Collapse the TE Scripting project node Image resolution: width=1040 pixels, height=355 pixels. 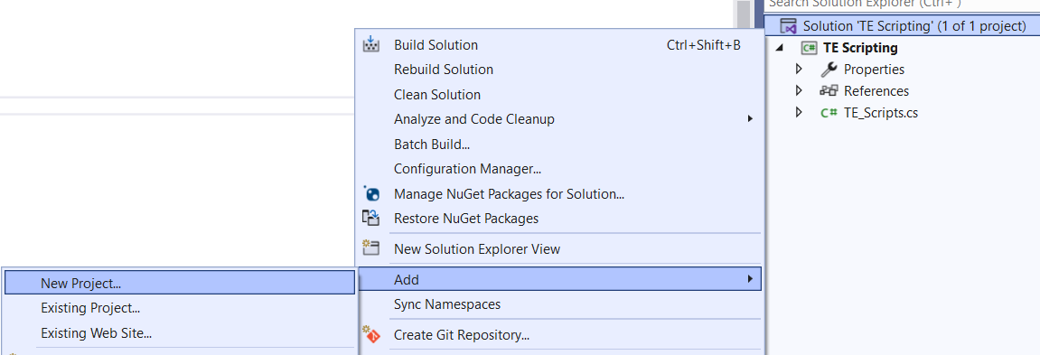point(780,48)
